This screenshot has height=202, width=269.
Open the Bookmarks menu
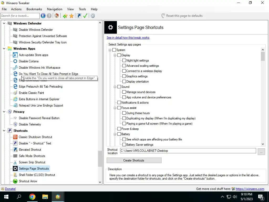[x=34, y=9]
